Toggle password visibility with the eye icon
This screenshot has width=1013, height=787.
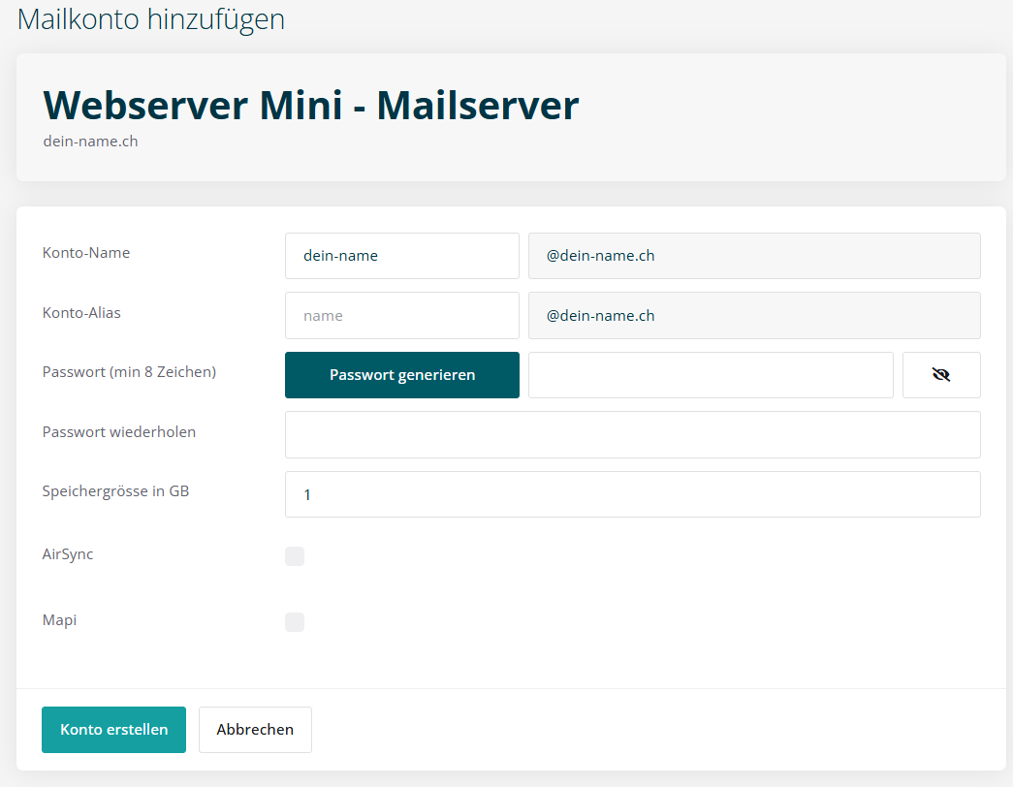pos(940,375)
